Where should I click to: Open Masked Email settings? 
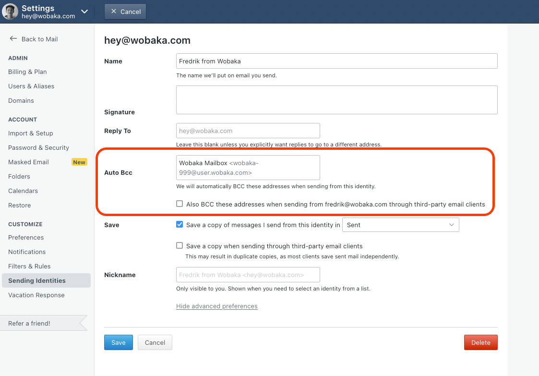[28, 162]
